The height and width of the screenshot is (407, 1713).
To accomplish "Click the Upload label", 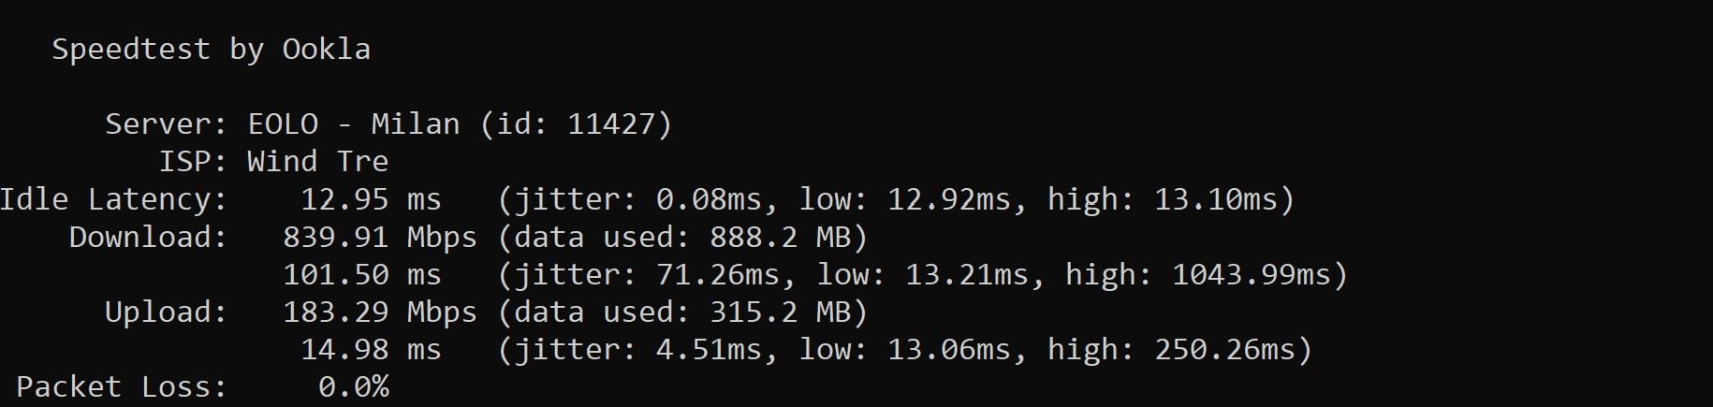I will pos(166,312).
